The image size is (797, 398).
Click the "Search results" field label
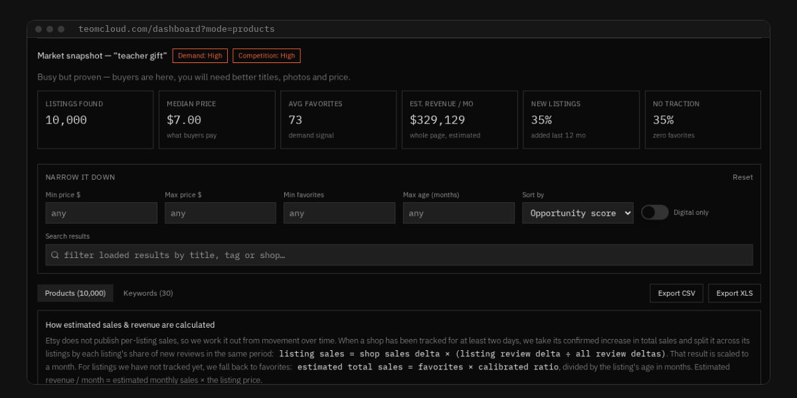(x=68, y=236)
